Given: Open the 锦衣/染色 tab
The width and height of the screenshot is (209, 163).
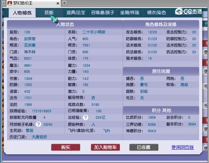Looking at the screenshot, I should 156,13.
